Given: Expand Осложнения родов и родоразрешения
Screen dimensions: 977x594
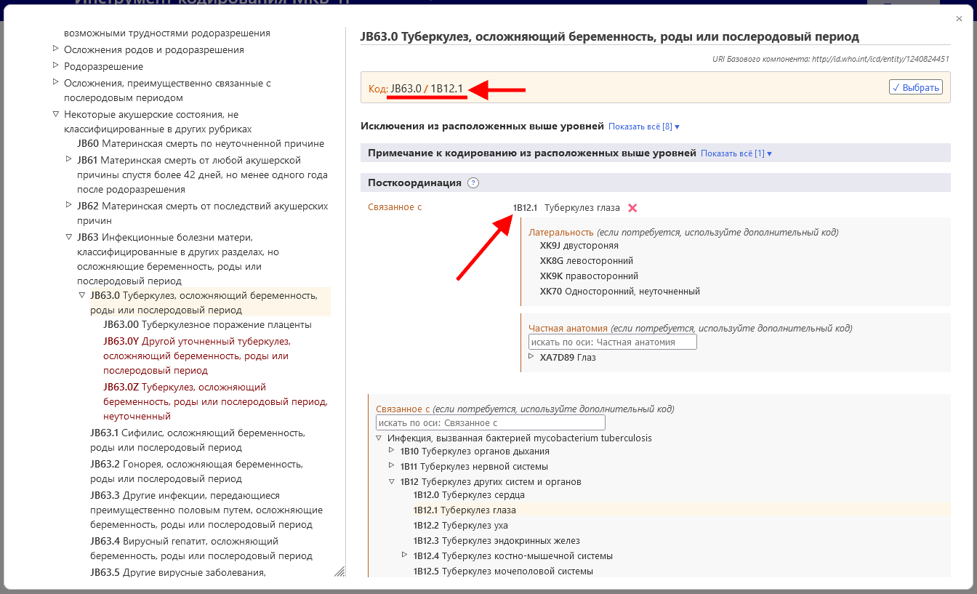Looking at the screenshot, I should point(55,49).
